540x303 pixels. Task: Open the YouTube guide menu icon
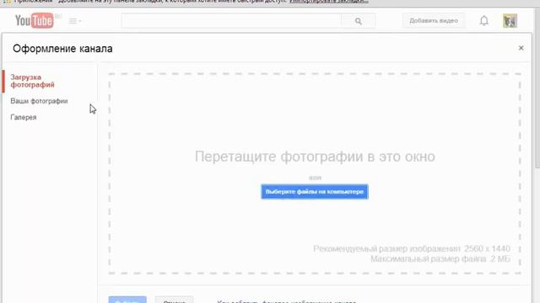click(x=75, y=21)
